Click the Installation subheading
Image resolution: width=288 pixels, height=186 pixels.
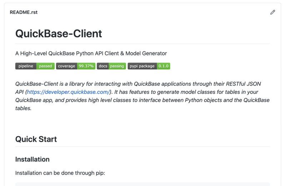(32, 159)
